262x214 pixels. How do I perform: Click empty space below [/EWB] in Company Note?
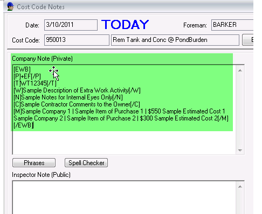tap(124, 142)
